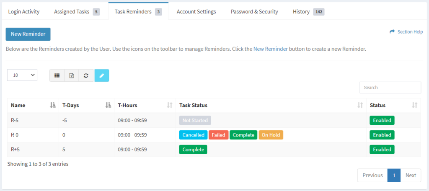This screenshot has height=191, width=429.
Task: Toggle Enabled status badge for R-5
Action: [x=382, y=120]
